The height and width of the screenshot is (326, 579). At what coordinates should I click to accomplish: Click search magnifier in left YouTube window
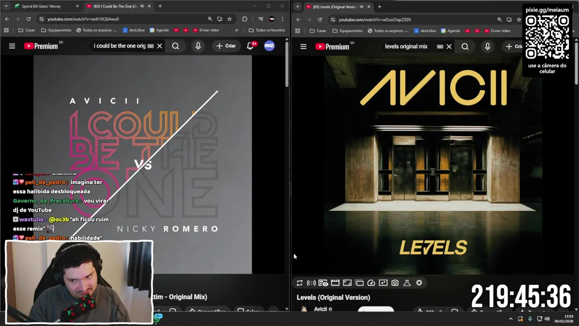pyautogui.click(x=176, y=46)
